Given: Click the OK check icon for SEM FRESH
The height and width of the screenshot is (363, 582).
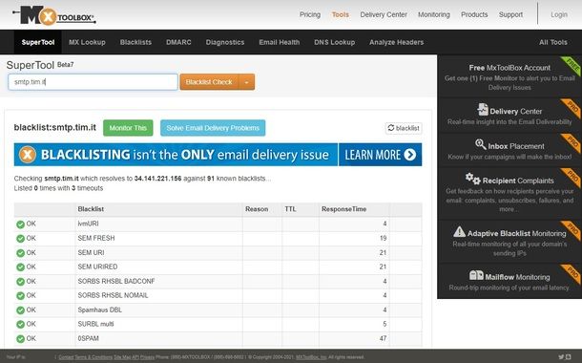Looking at the screenshot, I should pyautogui.click(x=20, y=239).
